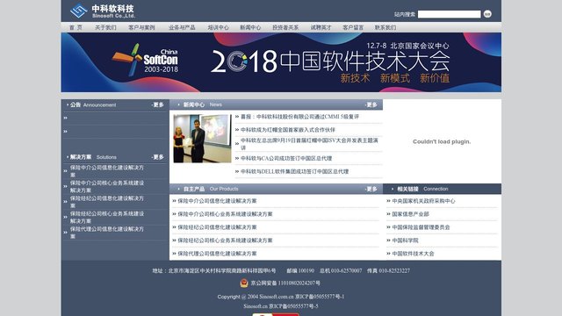The height and width of the screenshot is (316, 562).
Task: Open news 中科软与DELL软件集团 agreement
Action: point(295,172)
